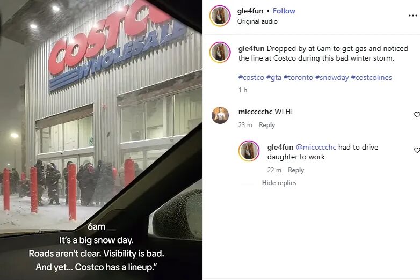Open the three-dots more options menu
Viewport: 420px width, 280px height.
[x=413, y=16]
